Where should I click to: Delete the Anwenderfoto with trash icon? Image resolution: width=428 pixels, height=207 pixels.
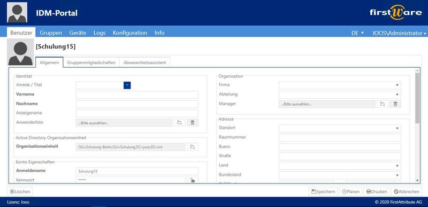coord(193,123)
